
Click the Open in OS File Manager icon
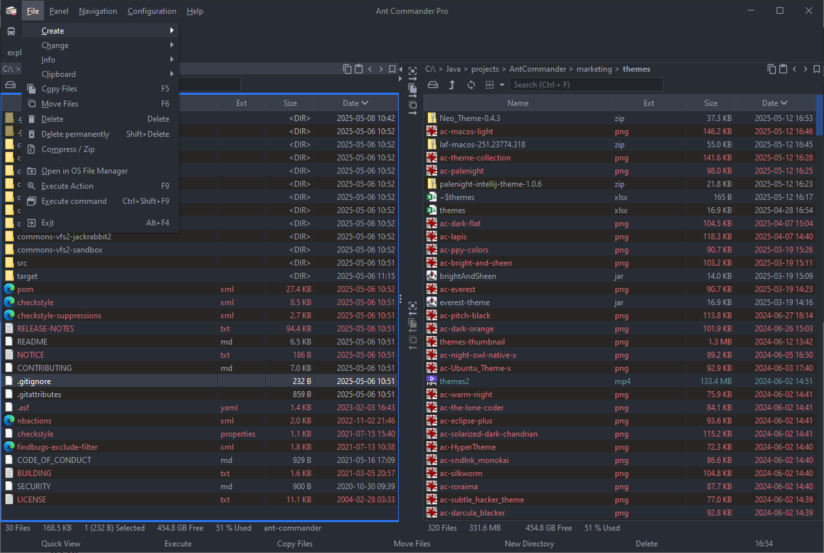(x=31, y=171)
